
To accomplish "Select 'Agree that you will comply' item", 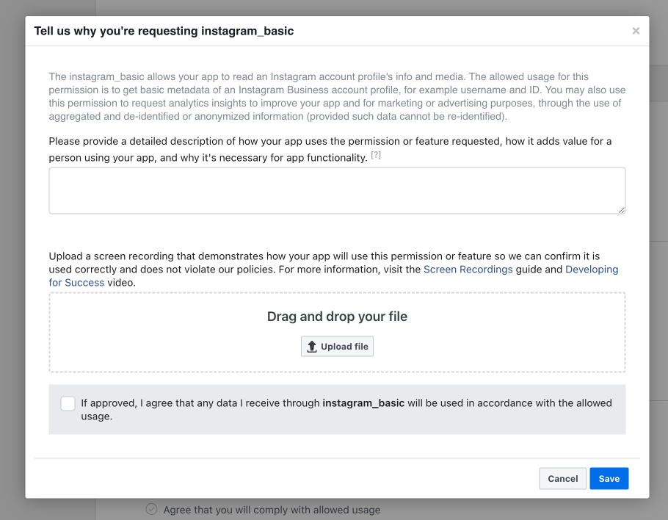I will (x=272, y=510).
